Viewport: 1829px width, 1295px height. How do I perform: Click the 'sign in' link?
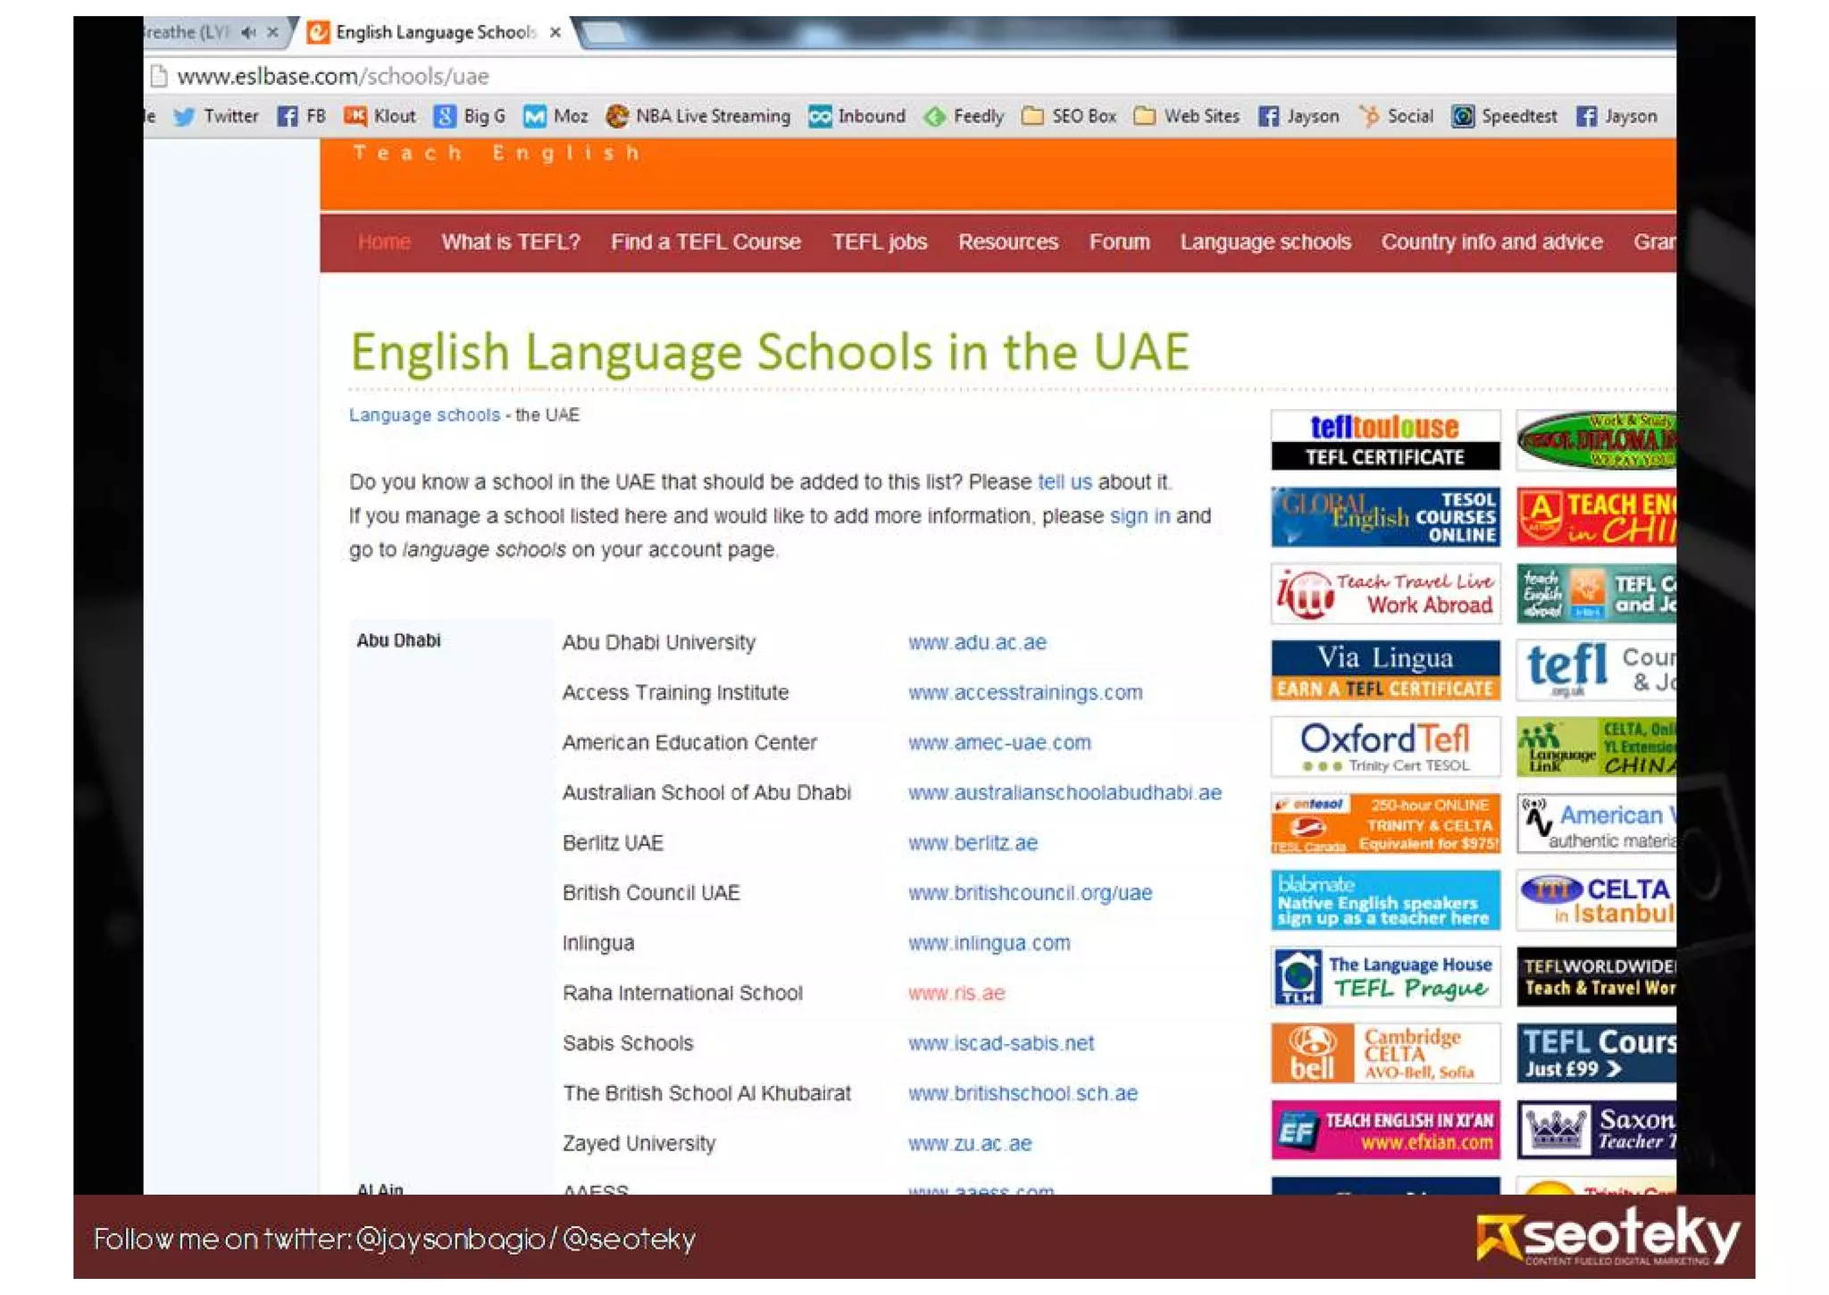point(1139,515)
